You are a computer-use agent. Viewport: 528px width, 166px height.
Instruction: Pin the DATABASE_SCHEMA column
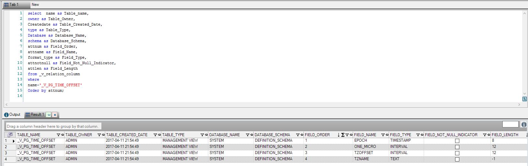click(302, 135)
